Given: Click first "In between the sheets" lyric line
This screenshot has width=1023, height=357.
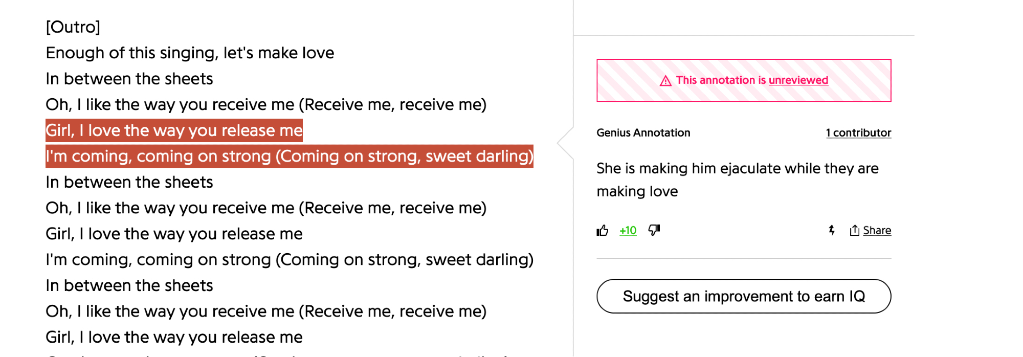Looking at the screenshot, I should coord(129,79).
